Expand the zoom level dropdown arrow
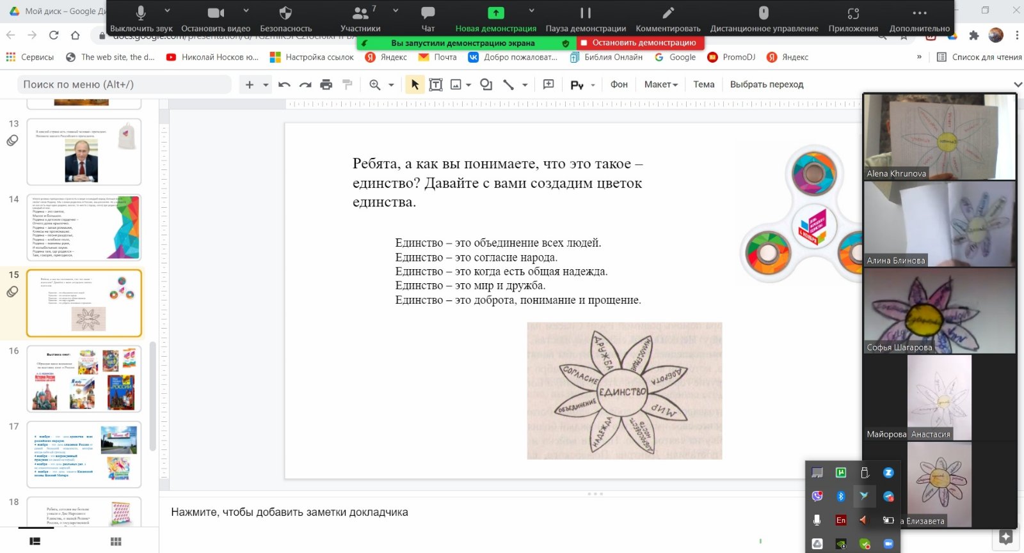Viewport: 1024px width, 553px height. (x=391, y=84)
